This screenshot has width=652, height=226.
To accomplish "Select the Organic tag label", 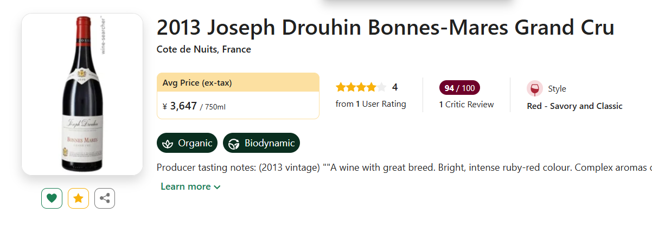I will pos(195,143).
